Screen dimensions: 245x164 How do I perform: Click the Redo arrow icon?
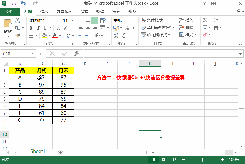pos(35,3)
